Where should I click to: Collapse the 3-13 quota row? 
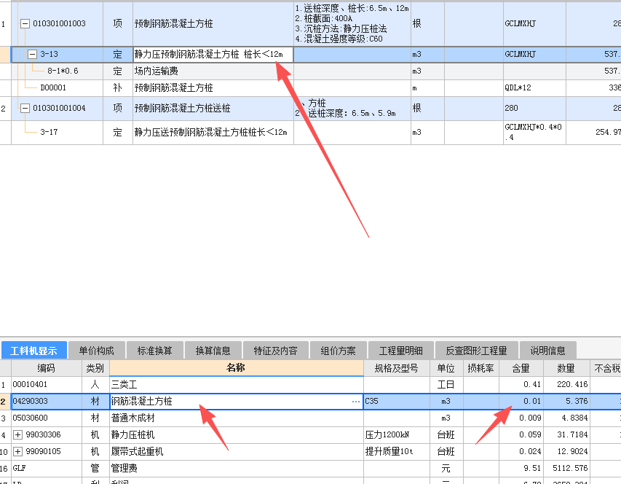pyautogui.click(x=33, y=55)
